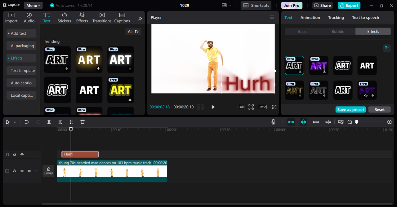Image resolution: width=397 pixels, height=207 pixels.
Task: Open the All filter dropdown
Action: [x=133, y=31]
